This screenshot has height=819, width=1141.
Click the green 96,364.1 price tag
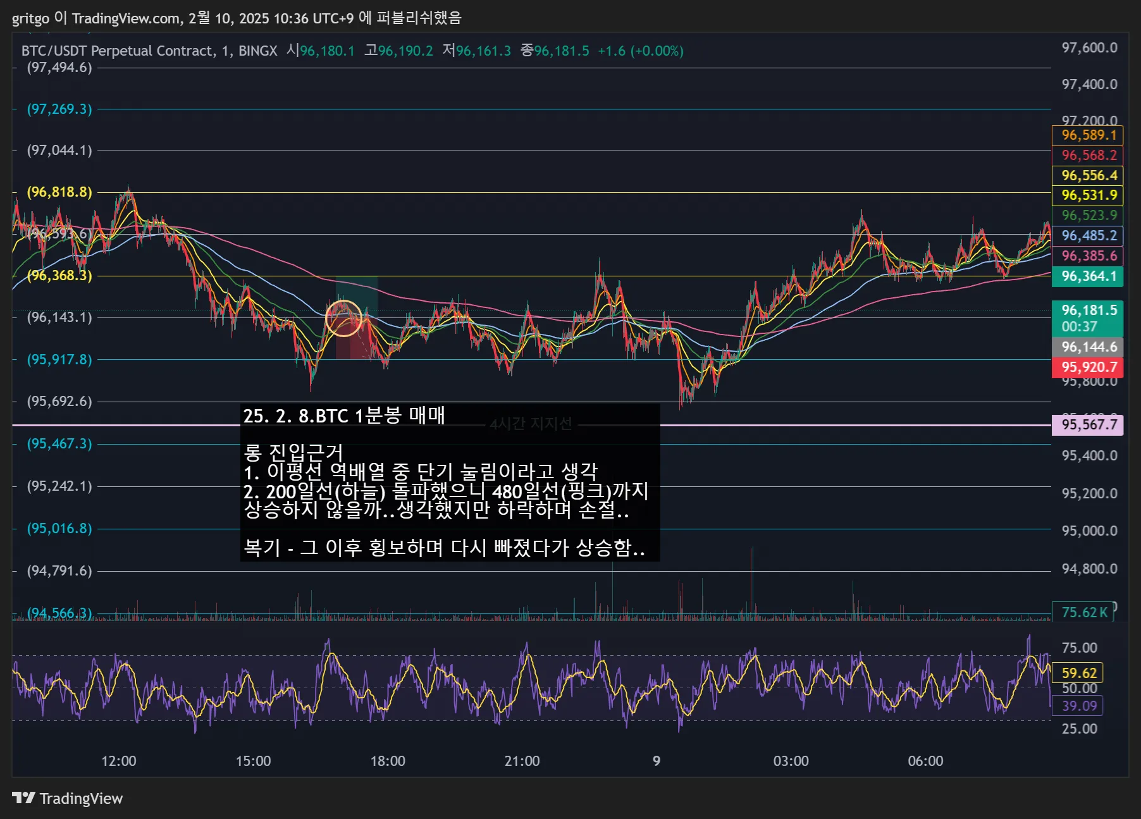(x=1088, y=276)
